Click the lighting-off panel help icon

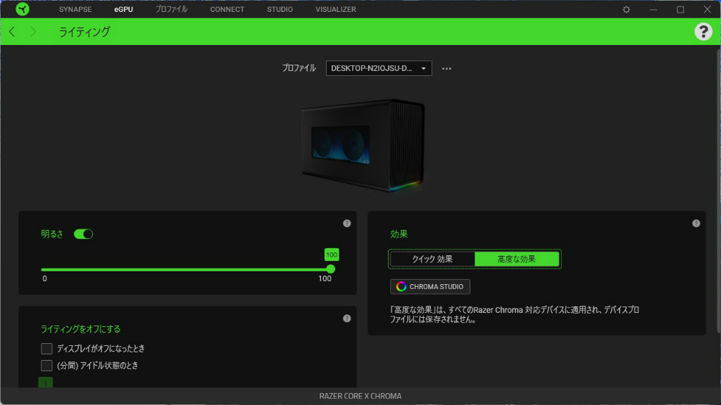(x=346, y=319)
